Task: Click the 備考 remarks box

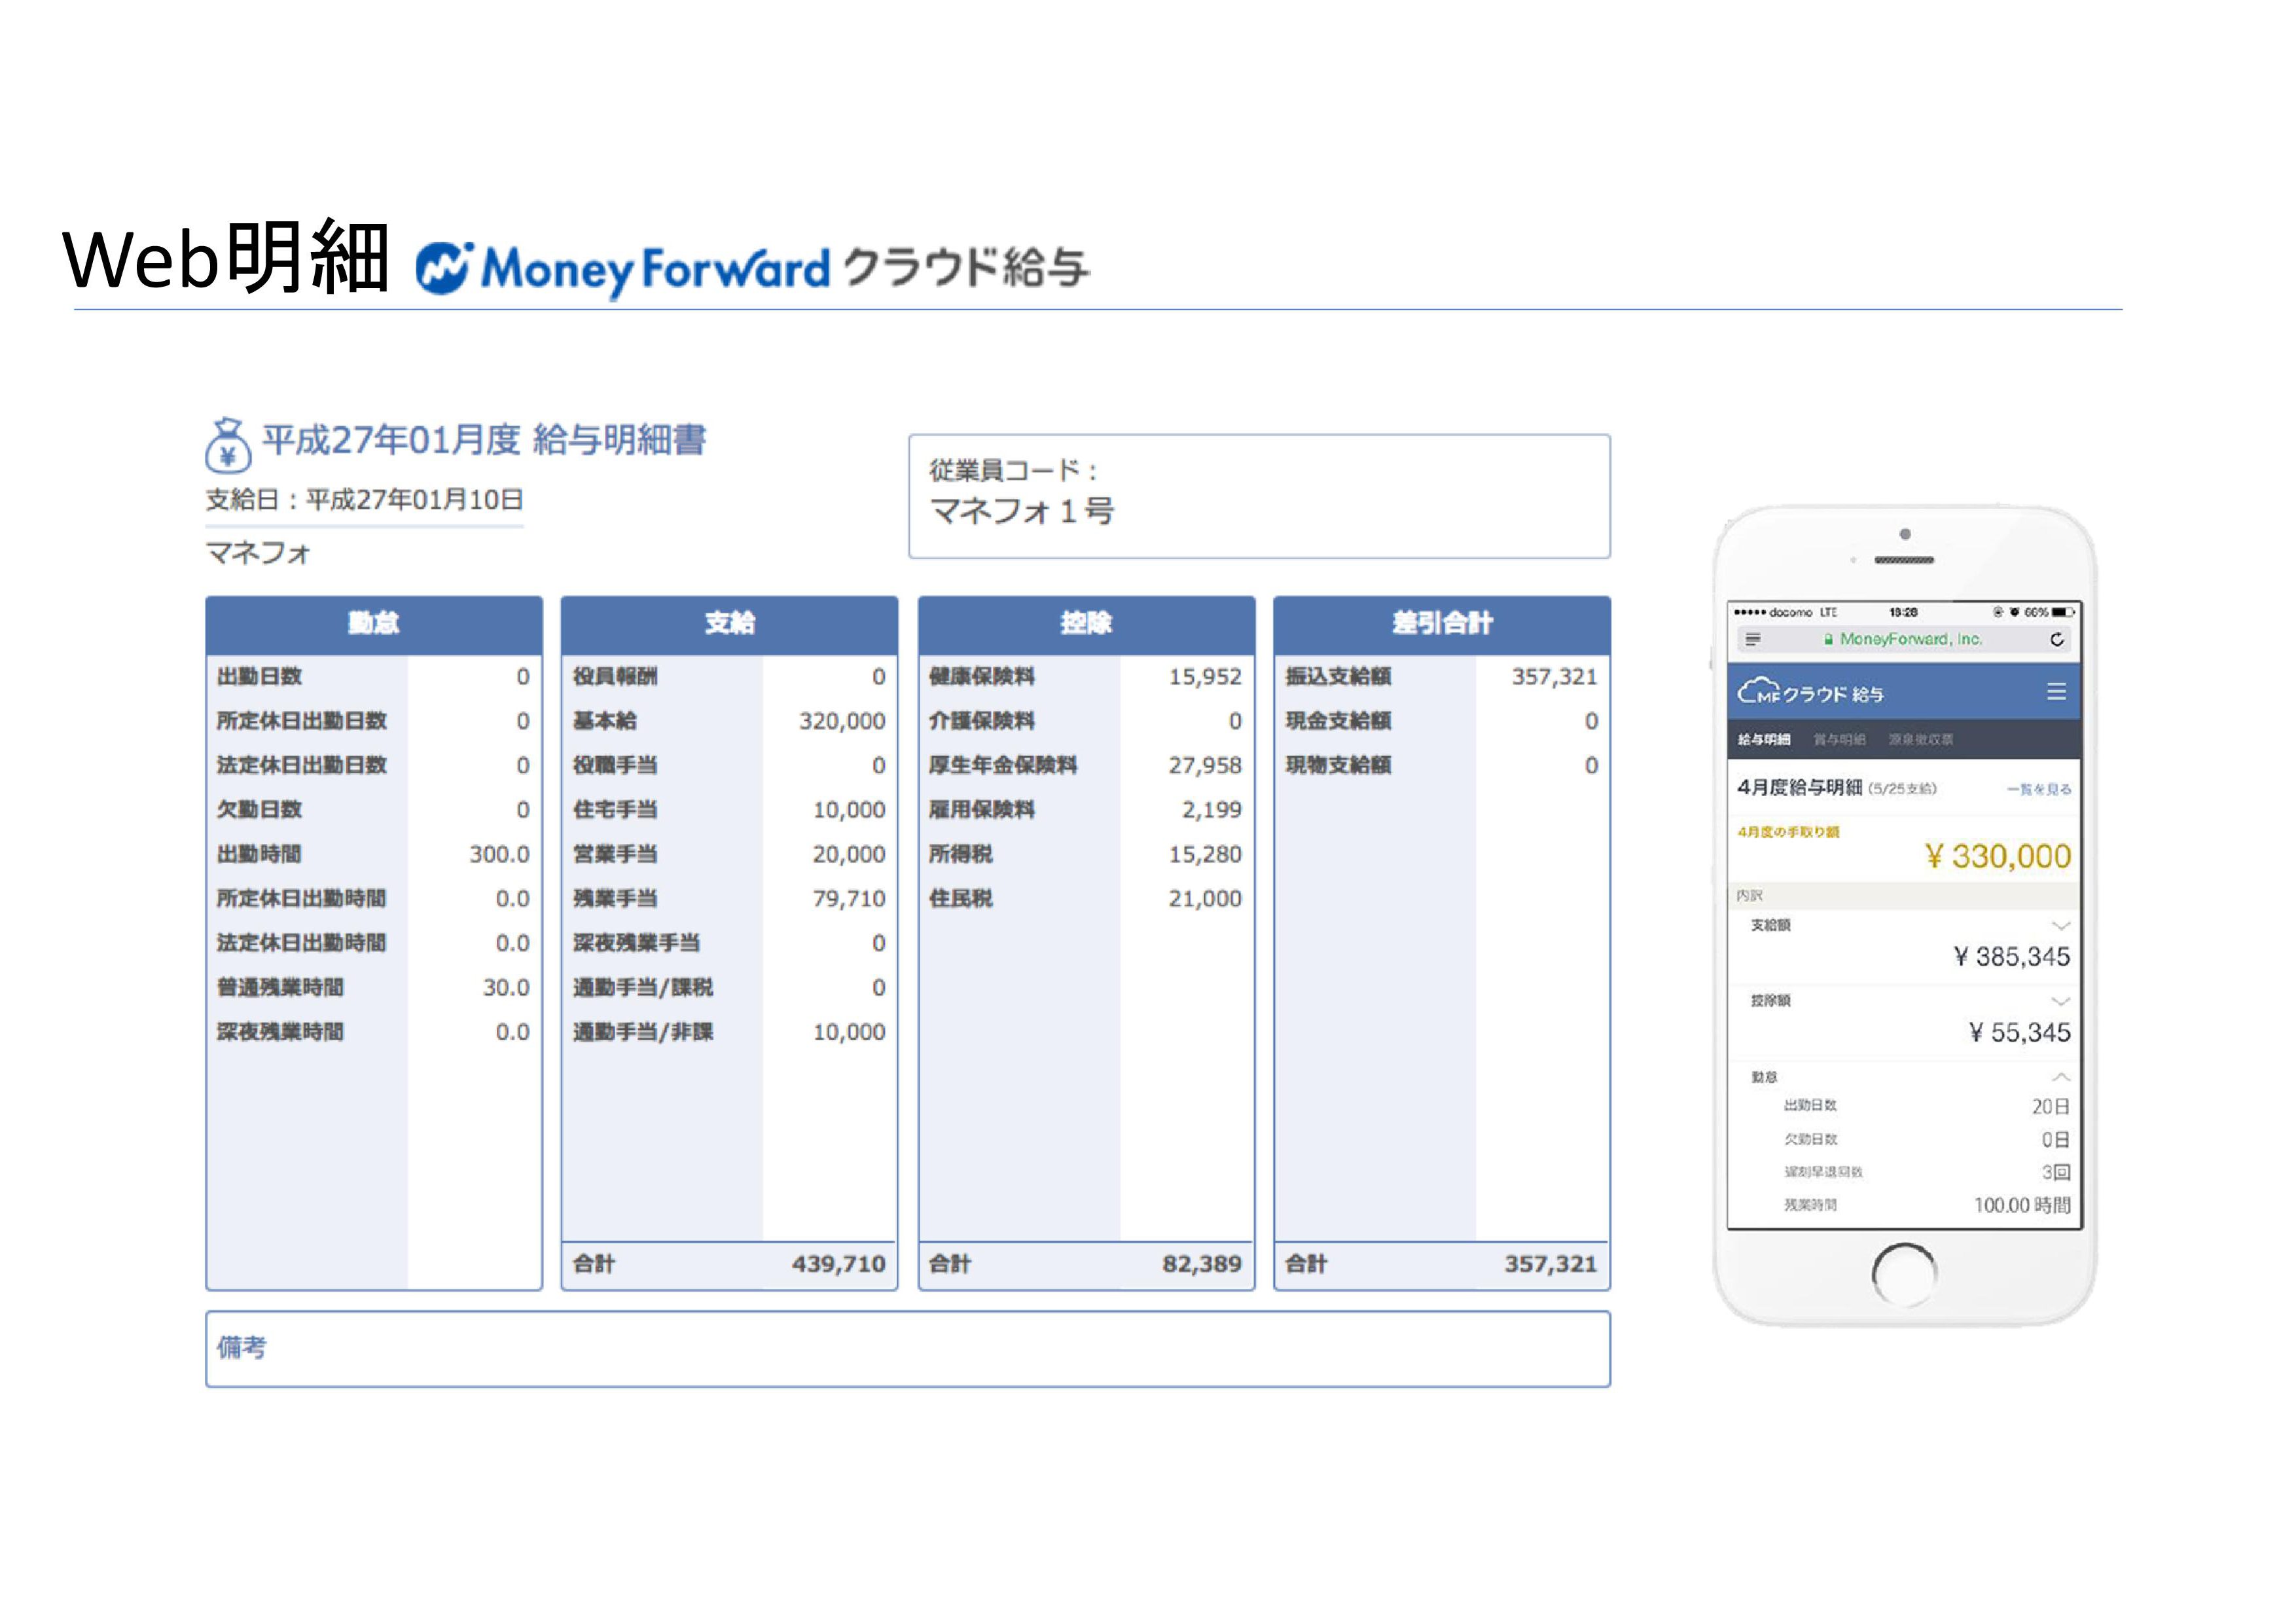Action: [x=908, y=1349]
